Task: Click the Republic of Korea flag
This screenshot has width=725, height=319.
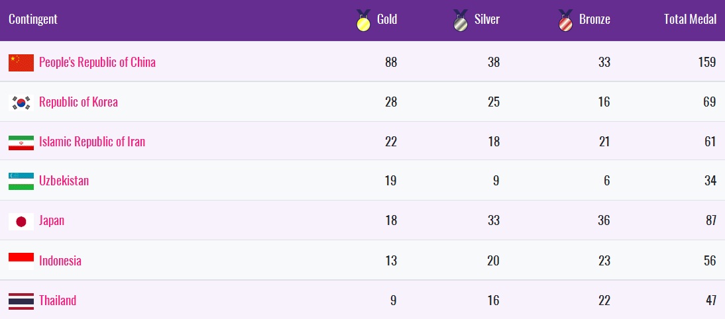Action: [x=21, y=103]
